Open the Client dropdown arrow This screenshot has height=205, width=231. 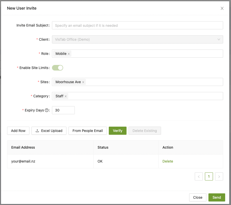(219, 39)
